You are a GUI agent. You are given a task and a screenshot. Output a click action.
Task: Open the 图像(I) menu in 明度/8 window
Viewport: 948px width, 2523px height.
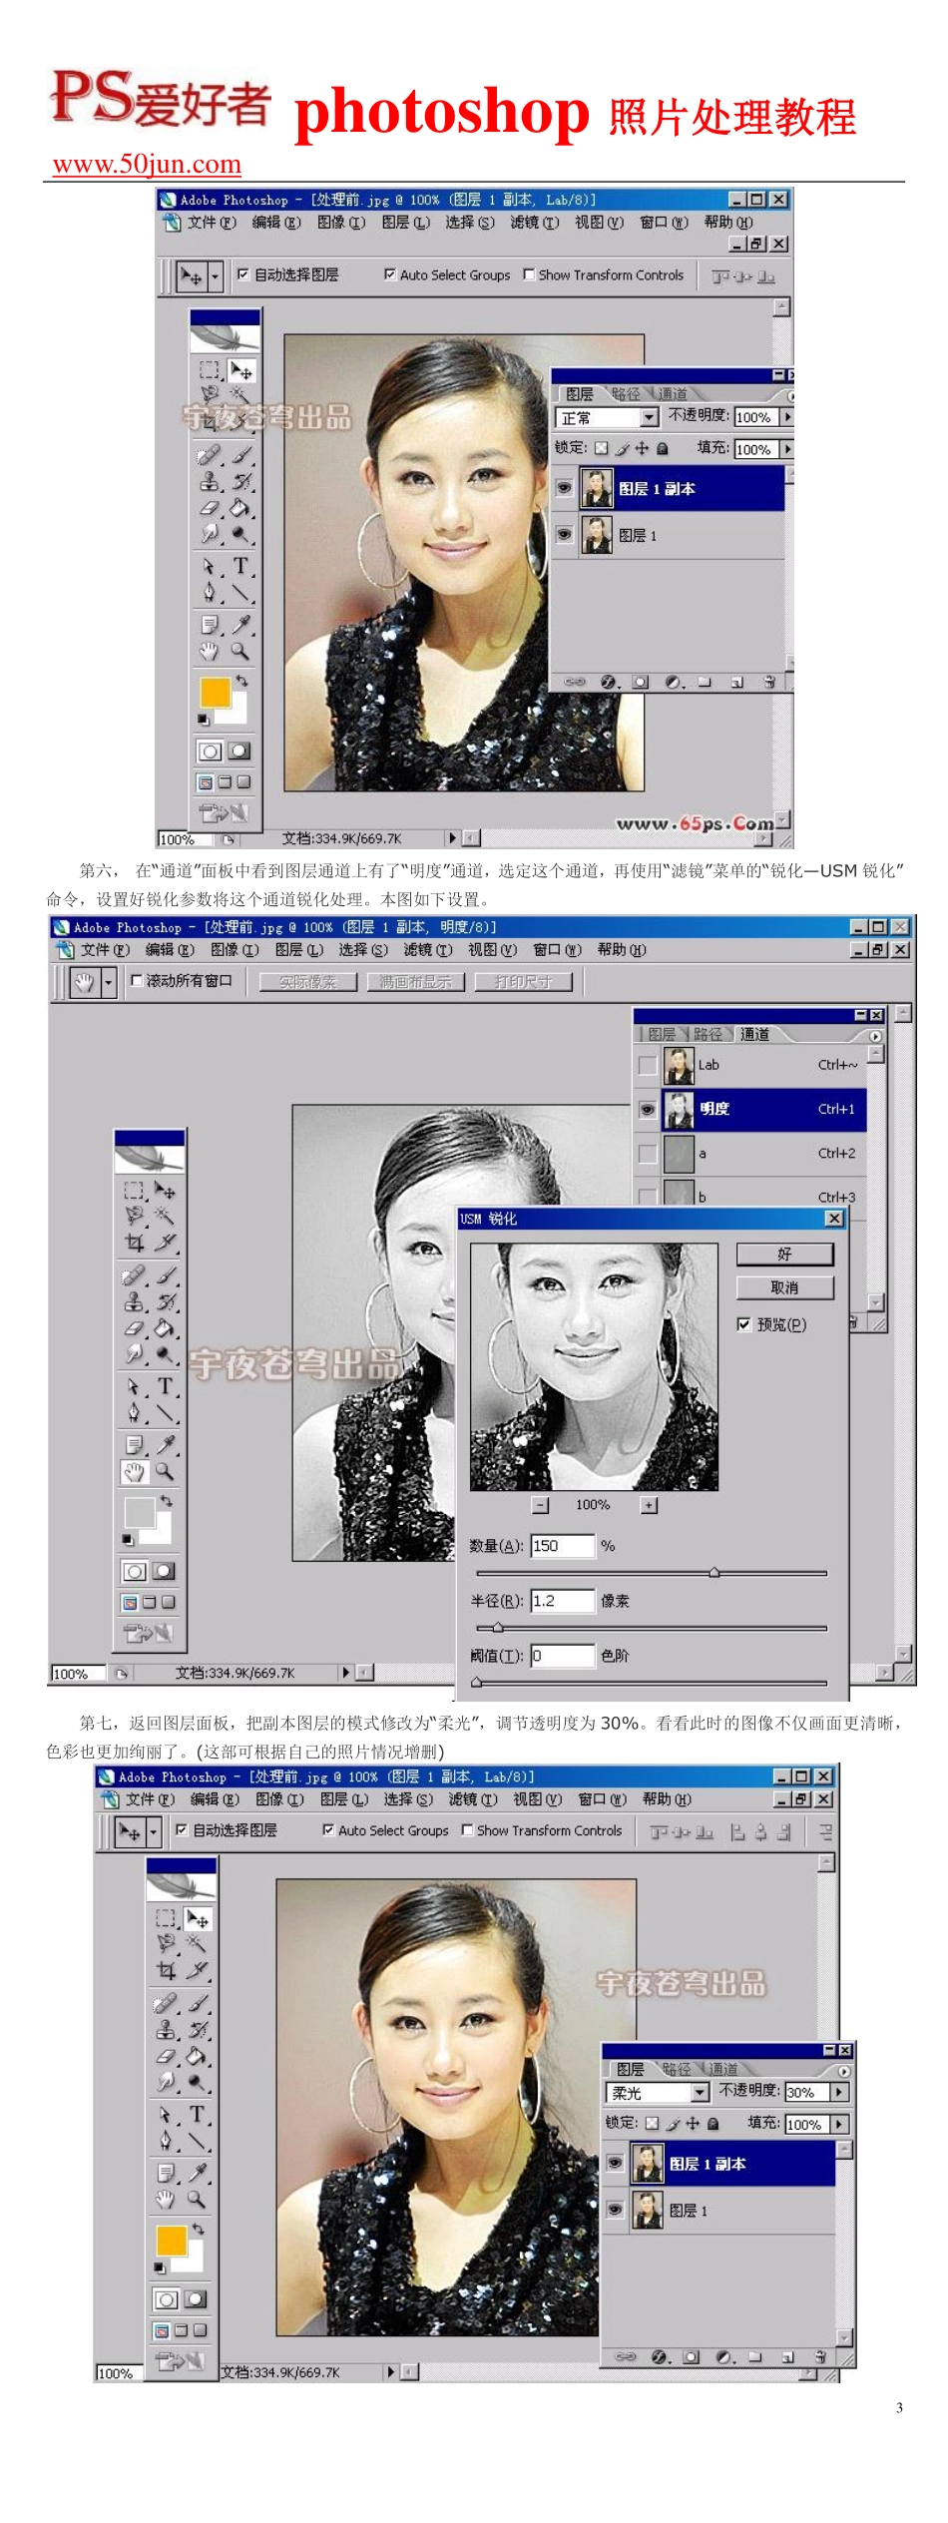click(235, 949)
